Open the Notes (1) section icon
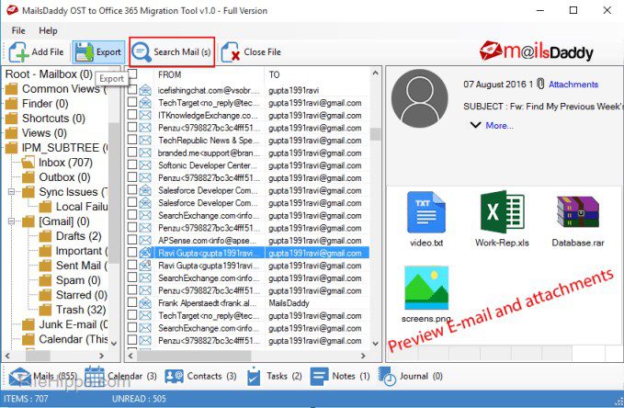This screenshot has height=408, width=624. tap(319, 377)
